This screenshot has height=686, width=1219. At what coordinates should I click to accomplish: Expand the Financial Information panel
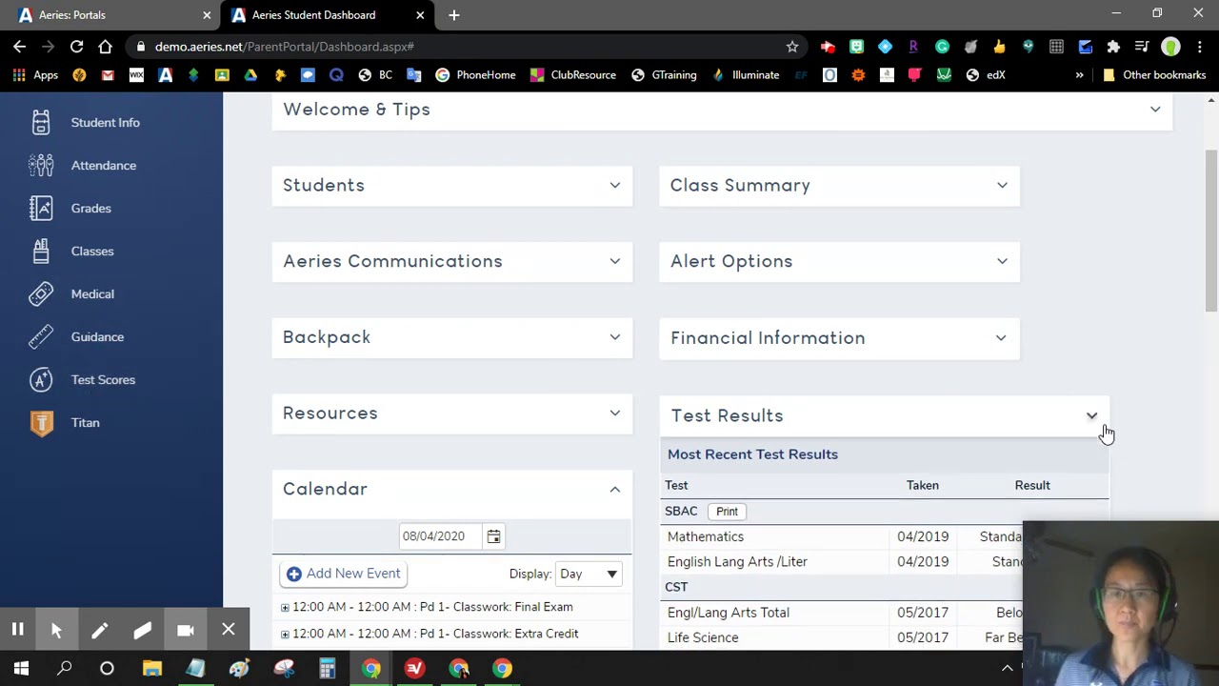1001,337
